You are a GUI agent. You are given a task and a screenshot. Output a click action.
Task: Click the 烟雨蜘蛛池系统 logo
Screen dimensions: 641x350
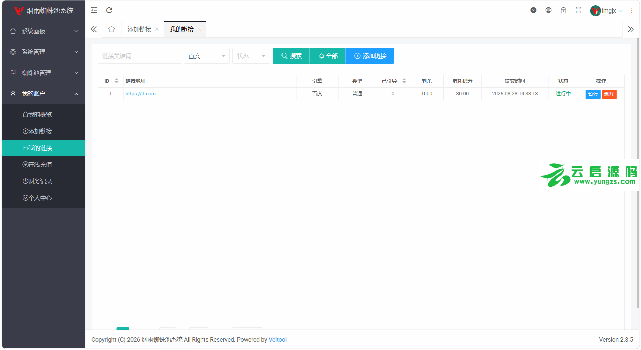44,11
